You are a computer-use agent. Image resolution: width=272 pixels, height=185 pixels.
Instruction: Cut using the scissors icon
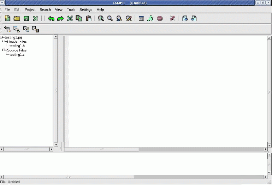tap(70, 18)
